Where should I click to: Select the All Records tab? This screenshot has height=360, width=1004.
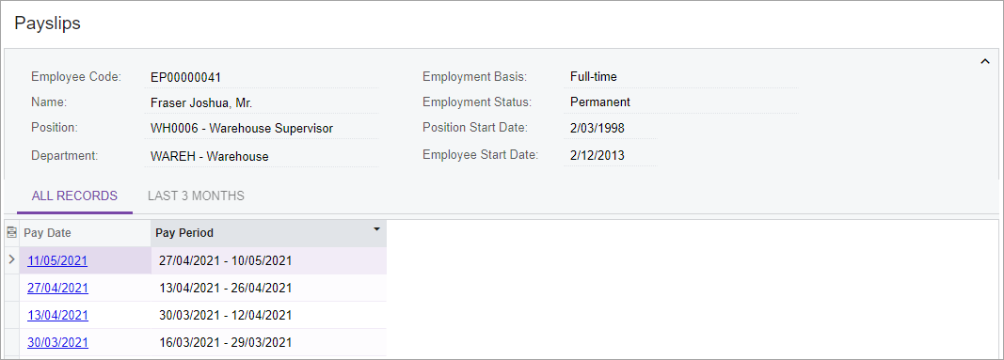pos(74,196)
